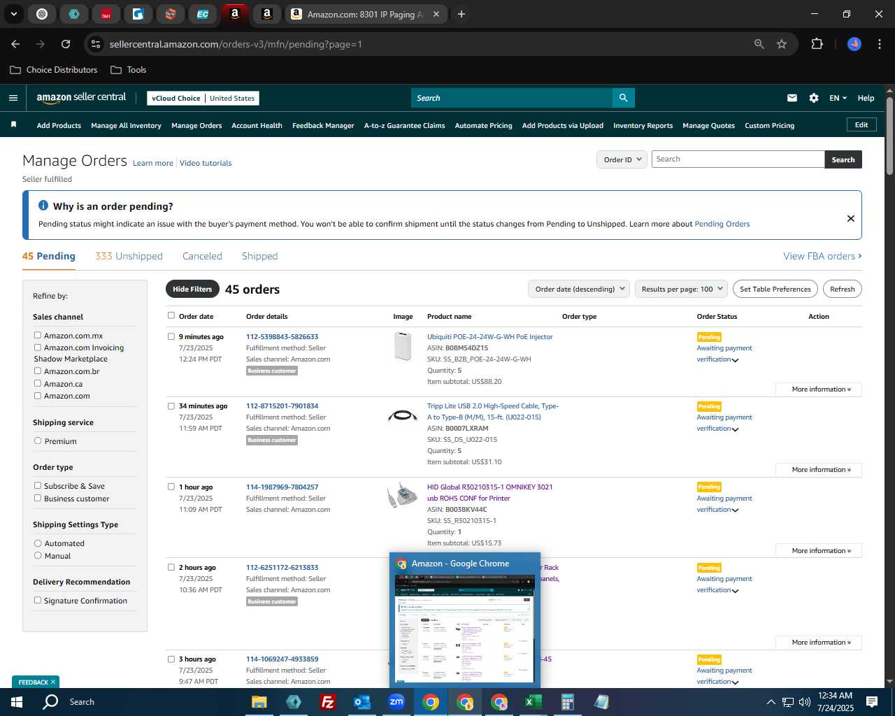895x716 pixels.
Task: Expand More information for Ubiquiti order
Action: (819, 389)
